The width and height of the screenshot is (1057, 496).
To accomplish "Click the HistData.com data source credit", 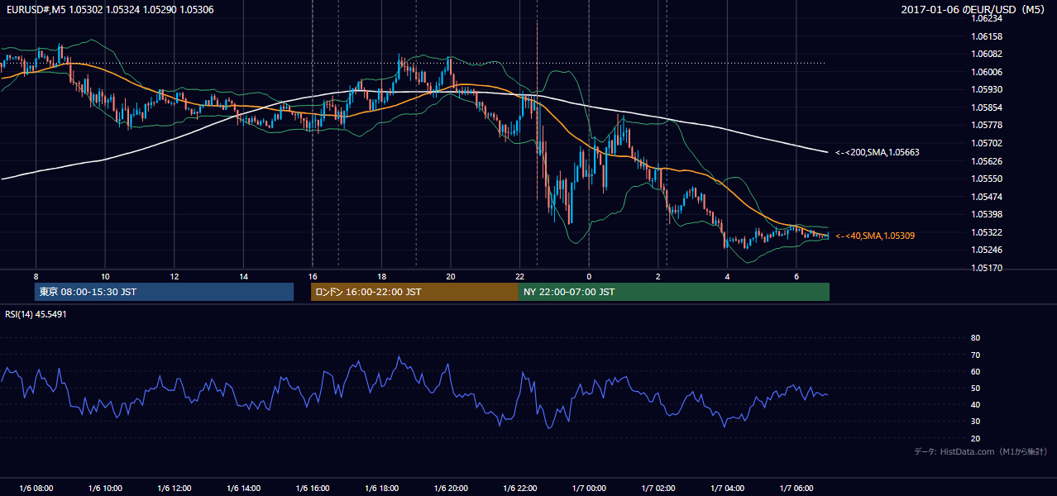I will click(x=981, y=451).
